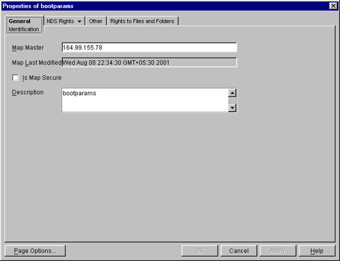Click the Description label
340x261 pixels.
[28, 92]
